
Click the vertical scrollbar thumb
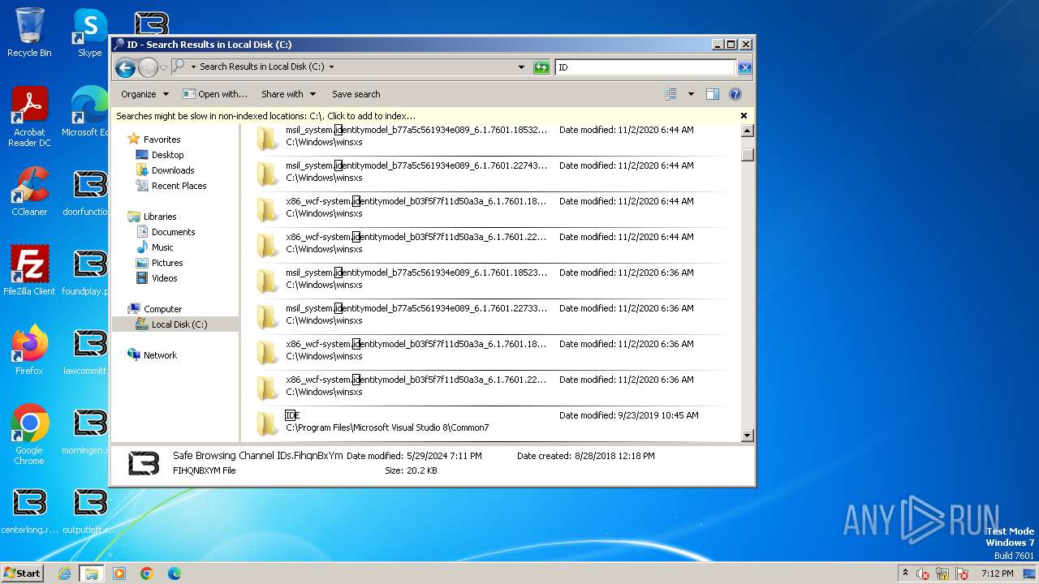click(748, 154)
